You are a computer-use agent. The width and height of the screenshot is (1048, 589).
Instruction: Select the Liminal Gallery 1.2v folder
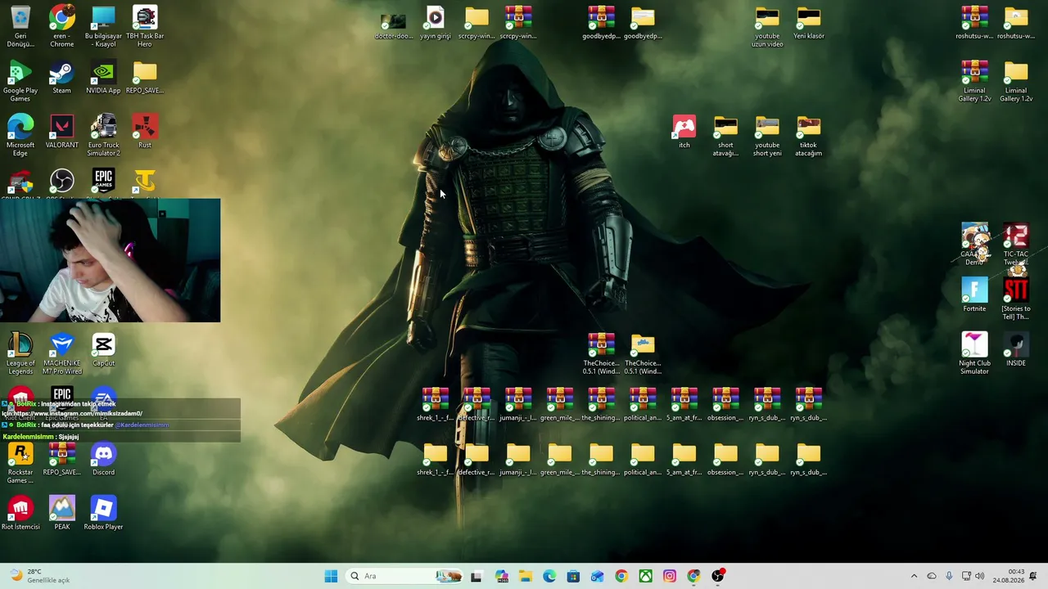pos(1016,81)
